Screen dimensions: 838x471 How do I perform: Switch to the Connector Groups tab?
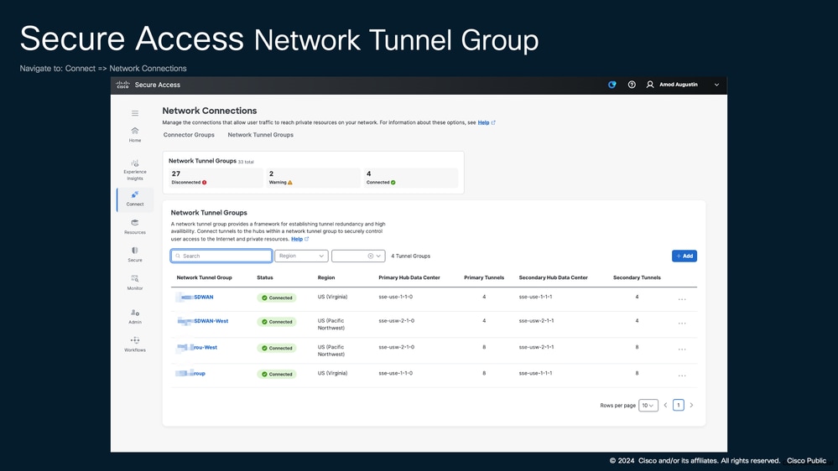pos(189,135)
